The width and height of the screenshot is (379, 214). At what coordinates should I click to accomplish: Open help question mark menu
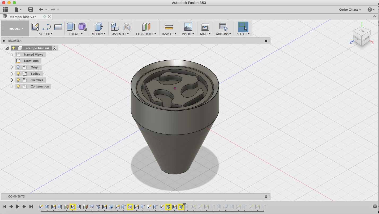coord(370,10)
